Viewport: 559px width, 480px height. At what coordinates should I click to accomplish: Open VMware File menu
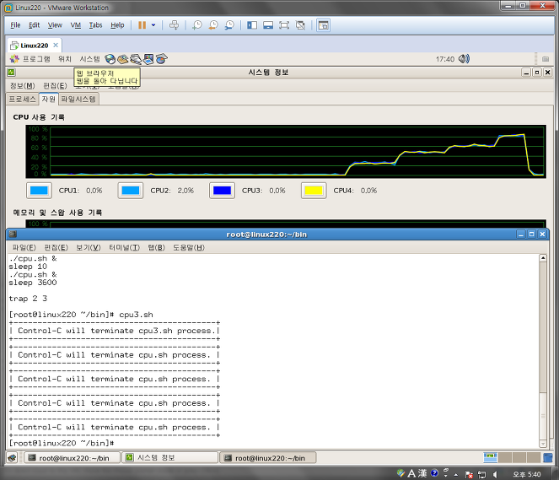click(15, 25)
